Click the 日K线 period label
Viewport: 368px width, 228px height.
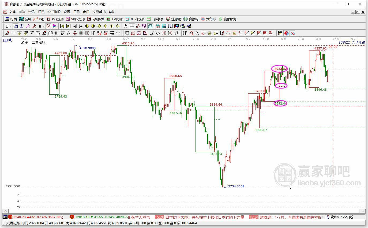7,40
